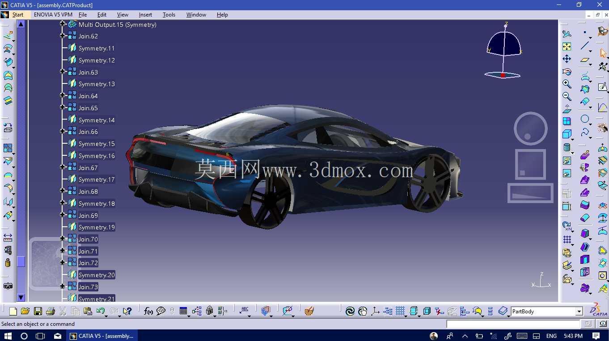Open the Tools menu
Image resolution: width=609 pixels, height=341 pixels.
tap(169, 15)
